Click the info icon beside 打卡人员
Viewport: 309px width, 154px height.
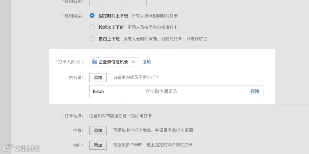(x=78, y=62)
